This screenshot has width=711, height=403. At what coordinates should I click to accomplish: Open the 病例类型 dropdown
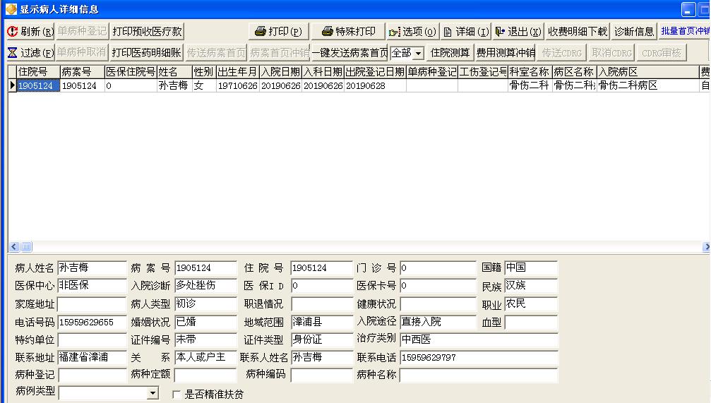[x=153, y=393]
